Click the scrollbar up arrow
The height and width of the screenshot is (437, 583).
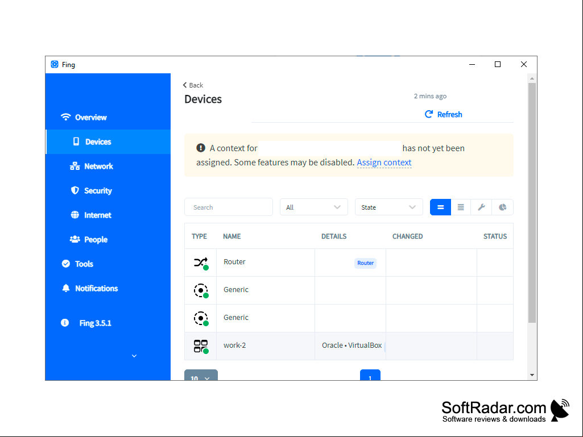pos(532,78)
